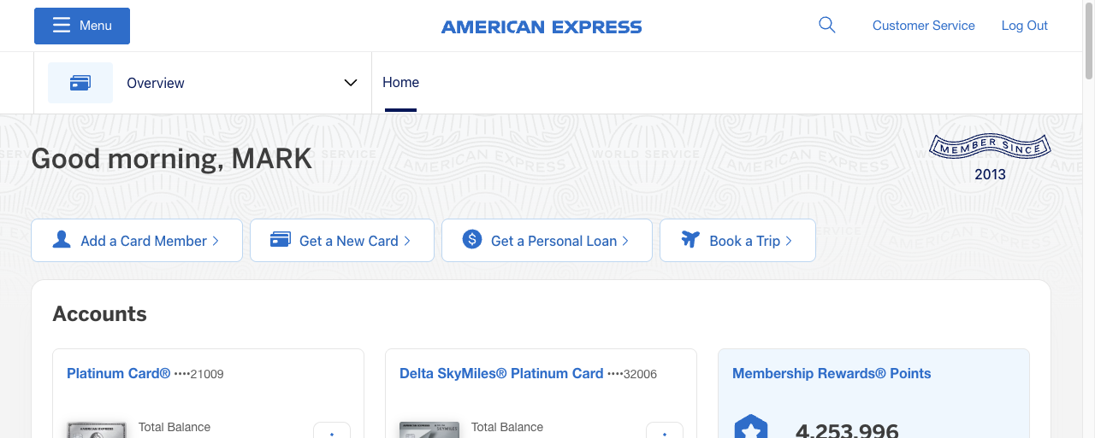
Task: Select the Home tab
Action: point(400,83)
